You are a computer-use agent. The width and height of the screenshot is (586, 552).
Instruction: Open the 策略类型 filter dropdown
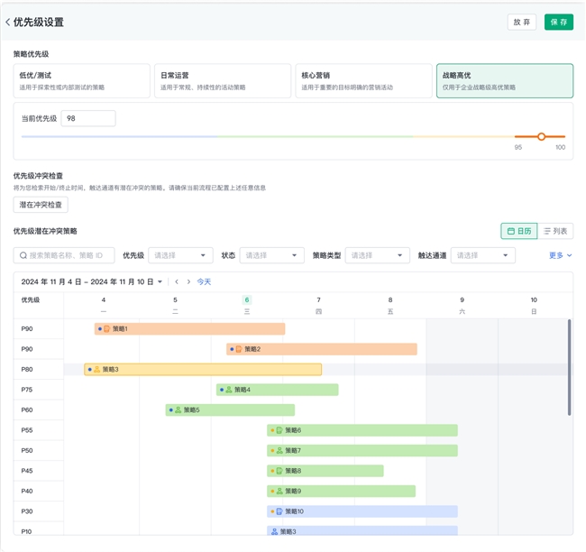pos(377,255)
